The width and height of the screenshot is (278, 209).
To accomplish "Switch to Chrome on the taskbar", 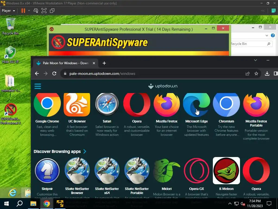I will pos(47,204).
